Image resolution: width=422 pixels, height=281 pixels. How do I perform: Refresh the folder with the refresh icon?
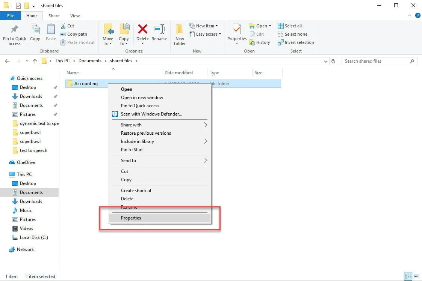pyautogui.click(x=333, y=61)
